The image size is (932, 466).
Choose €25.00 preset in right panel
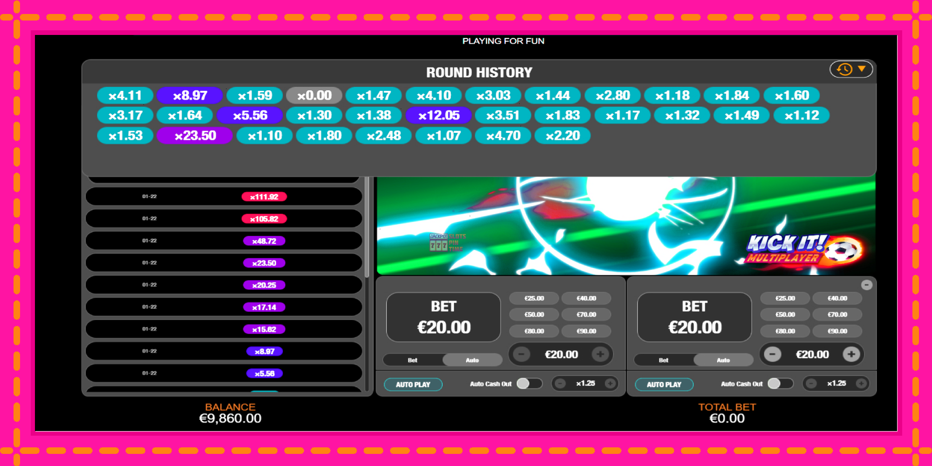(785, 298)
